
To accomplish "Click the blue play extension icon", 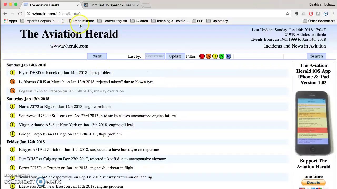I will pos(326,14).
